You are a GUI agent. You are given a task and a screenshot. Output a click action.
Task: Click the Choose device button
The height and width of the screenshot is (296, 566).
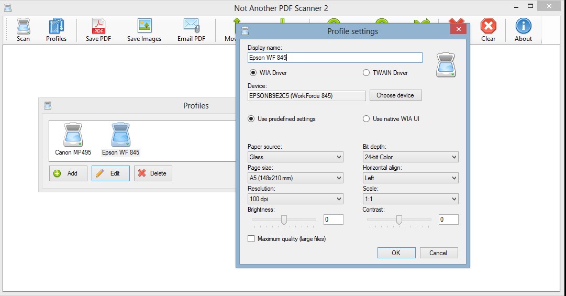click(x=395, y=95)
